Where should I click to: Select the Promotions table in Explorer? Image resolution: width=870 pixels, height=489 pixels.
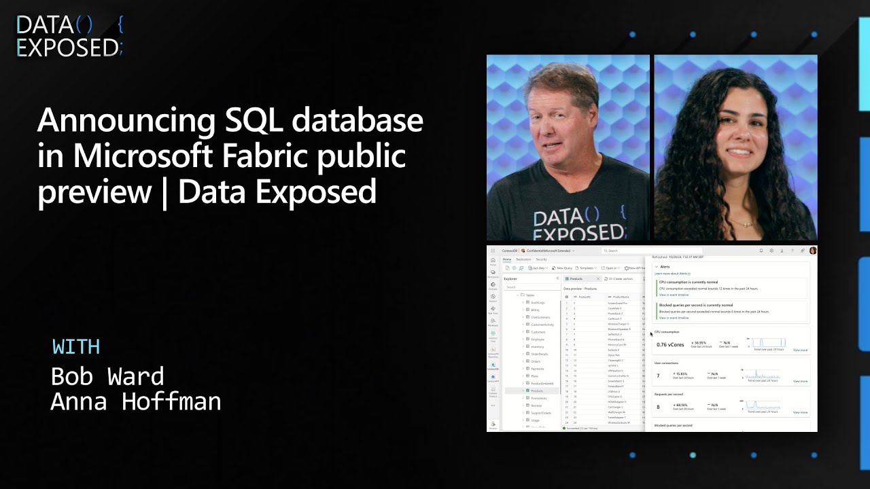tap(539, 398)
